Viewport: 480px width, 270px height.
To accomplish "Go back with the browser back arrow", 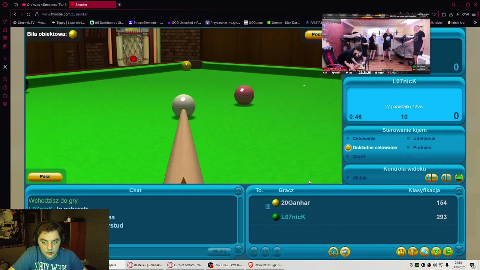I will pos(15,14).
